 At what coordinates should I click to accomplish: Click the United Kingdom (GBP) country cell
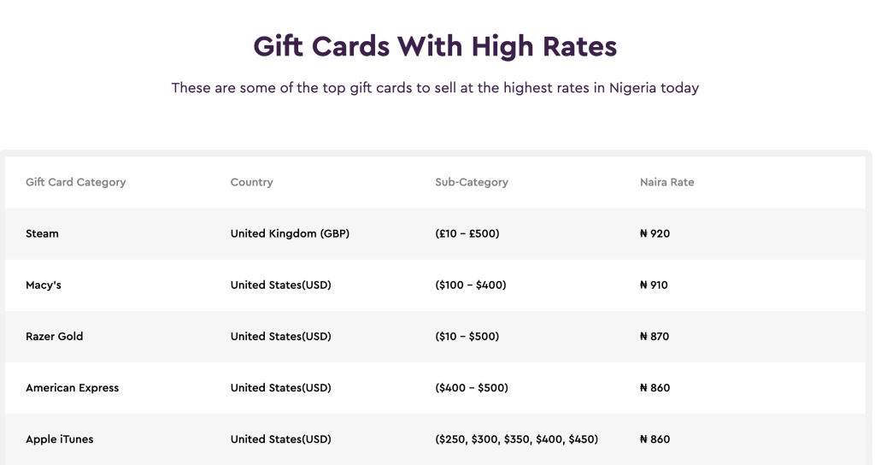click(290, 233)
